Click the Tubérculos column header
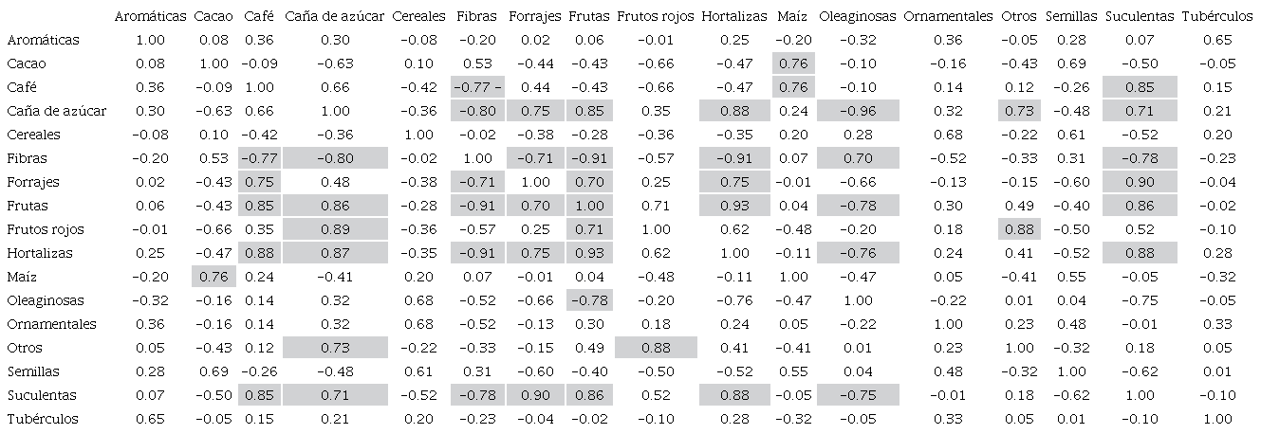Image resolution: width=1261 pixels, height=434 pixels. click(1217, 16)
